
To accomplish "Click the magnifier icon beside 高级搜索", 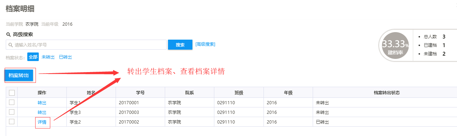I will (8, 35).
